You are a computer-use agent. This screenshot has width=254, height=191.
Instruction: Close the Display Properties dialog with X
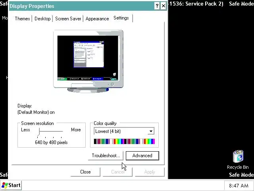pyautogui.click(x=164, y=6)
